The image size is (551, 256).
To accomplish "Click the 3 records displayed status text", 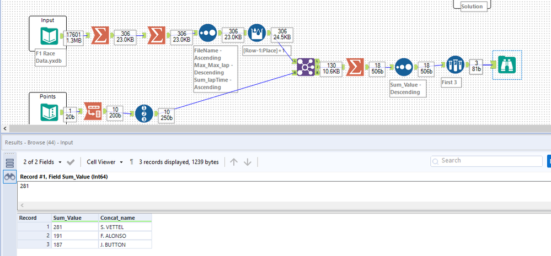I will coord(179,162).
